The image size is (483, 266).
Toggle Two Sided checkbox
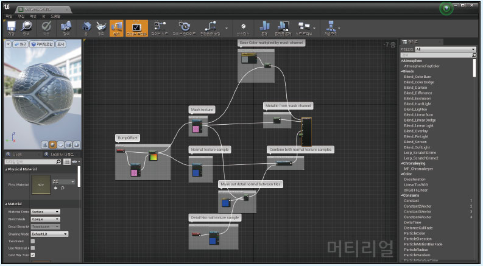coord(33,241)
